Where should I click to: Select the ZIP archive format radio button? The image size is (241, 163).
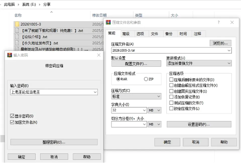point(146,79)
